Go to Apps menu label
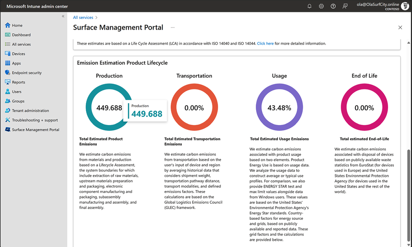412x247 pixels. click(x=16, y=64)
